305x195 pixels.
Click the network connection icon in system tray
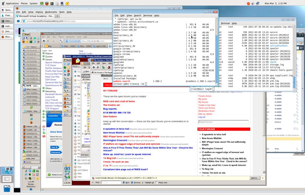pyautogui.click(x=258, y=3)
